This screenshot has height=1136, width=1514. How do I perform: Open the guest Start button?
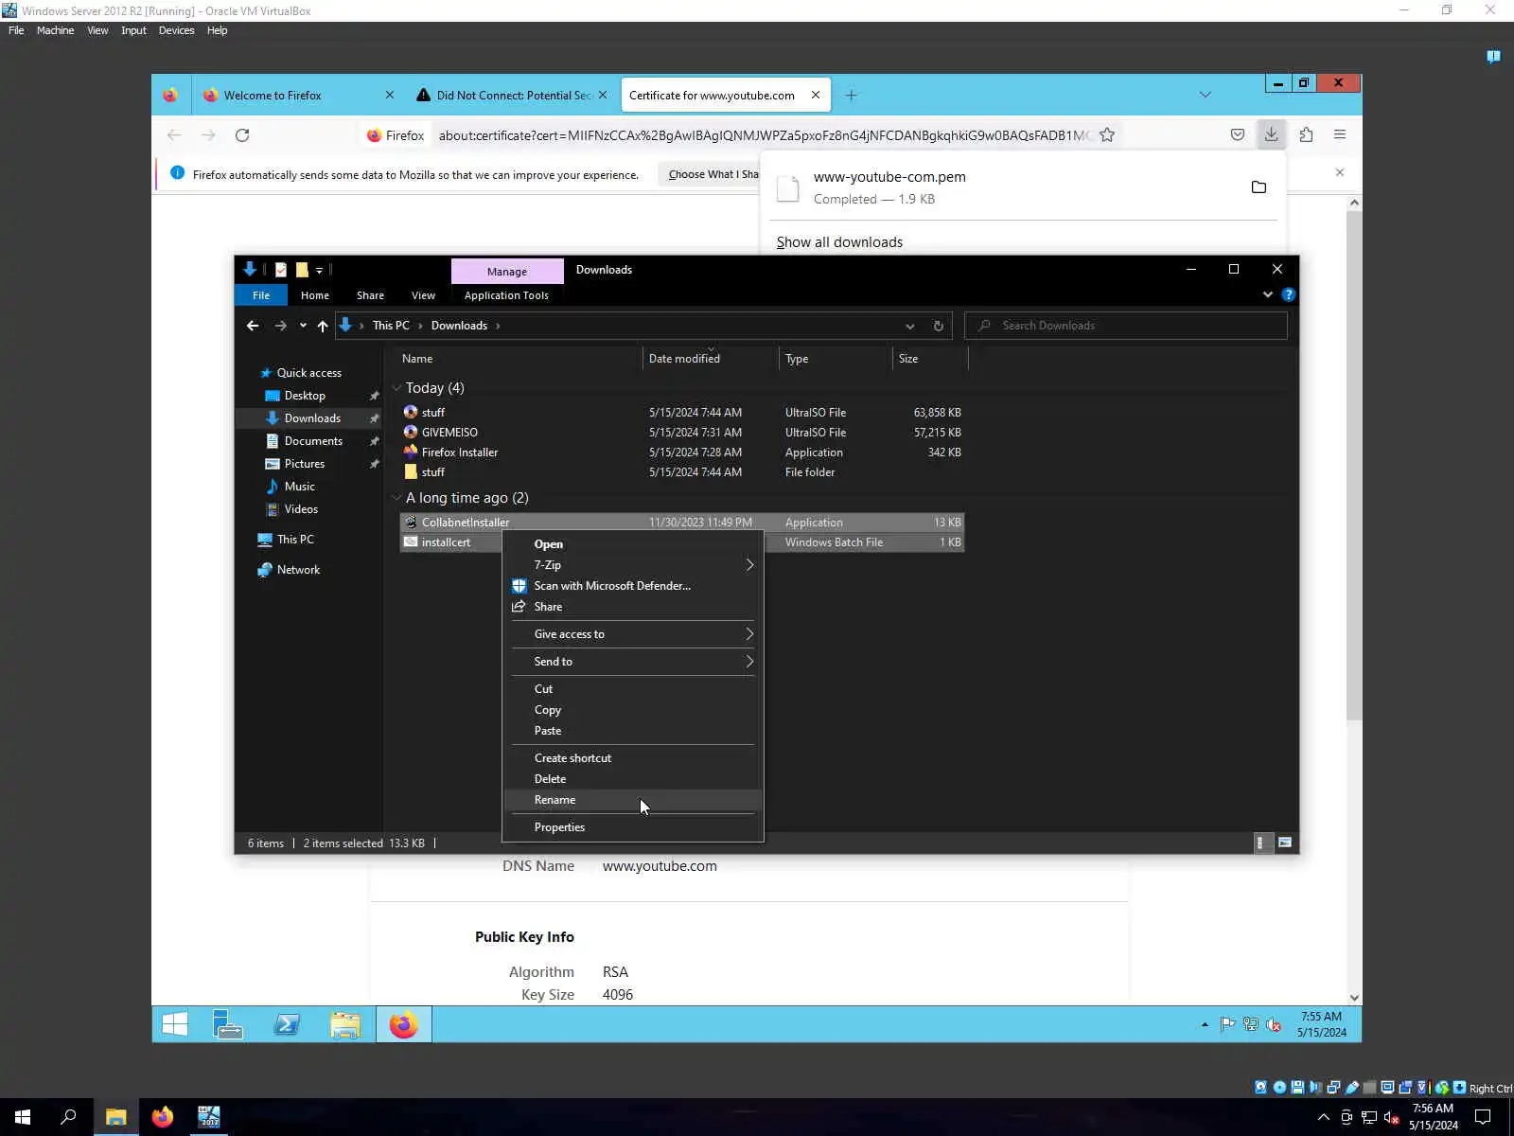[x=174, y=1024]
